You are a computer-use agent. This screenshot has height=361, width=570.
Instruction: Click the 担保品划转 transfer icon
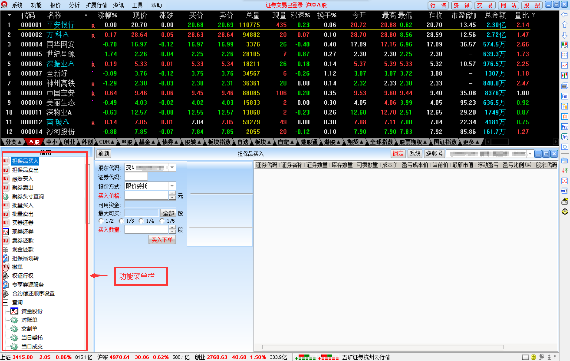(x=6, y=258)
